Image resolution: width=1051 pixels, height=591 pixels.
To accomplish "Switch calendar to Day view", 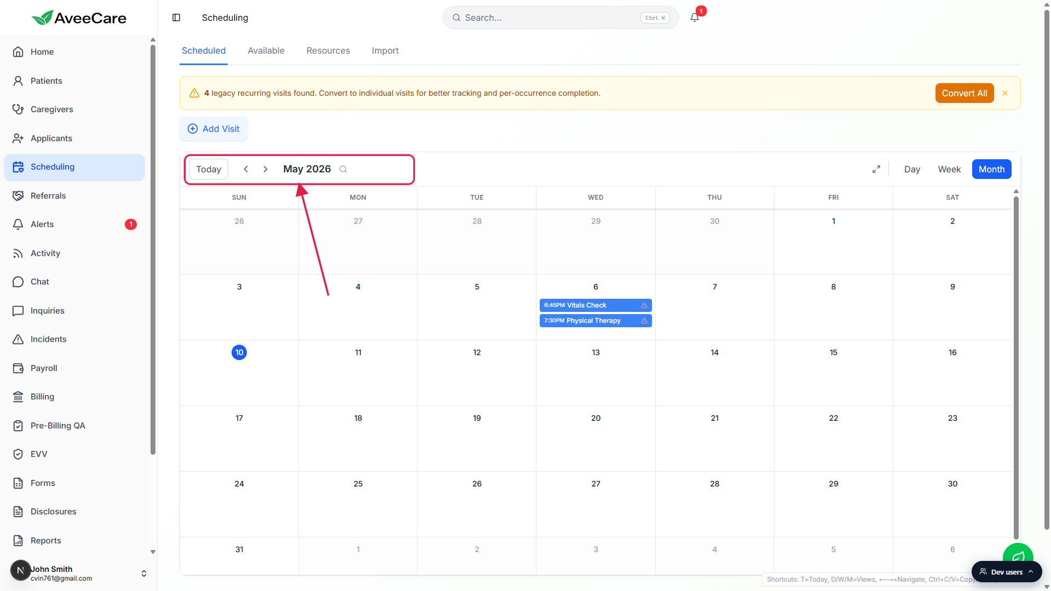I will [x=912, y=169].
